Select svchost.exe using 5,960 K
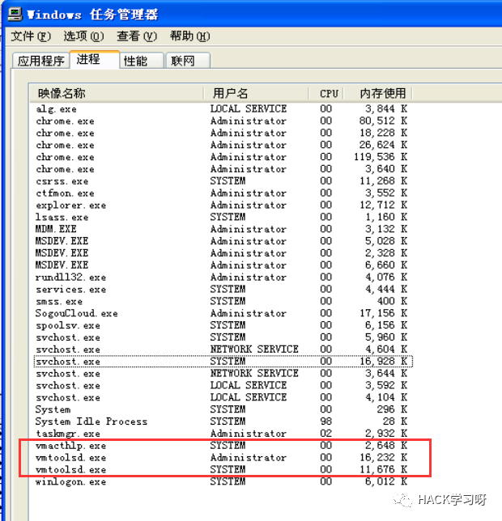502x521 pixels. [x=223, y=337]
